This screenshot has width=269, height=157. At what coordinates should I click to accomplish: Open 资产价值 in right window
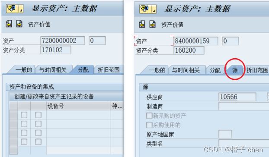coord(172,25)
